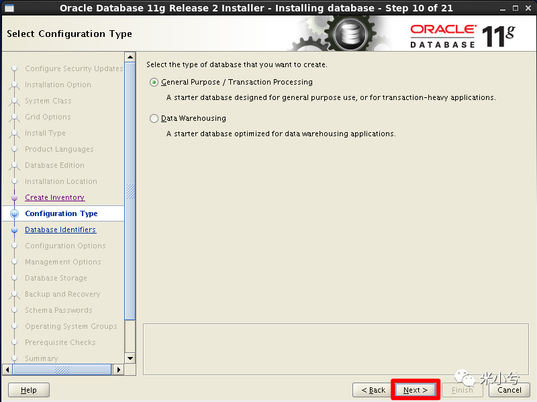Click the Back button
This screenshot has height=402, width=537.
(373, 390)
